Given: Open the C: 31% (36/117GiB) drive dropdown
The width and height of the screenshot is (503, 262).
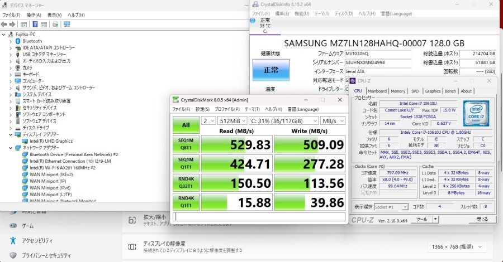Looking at the screenshot, I should [283, 120].
